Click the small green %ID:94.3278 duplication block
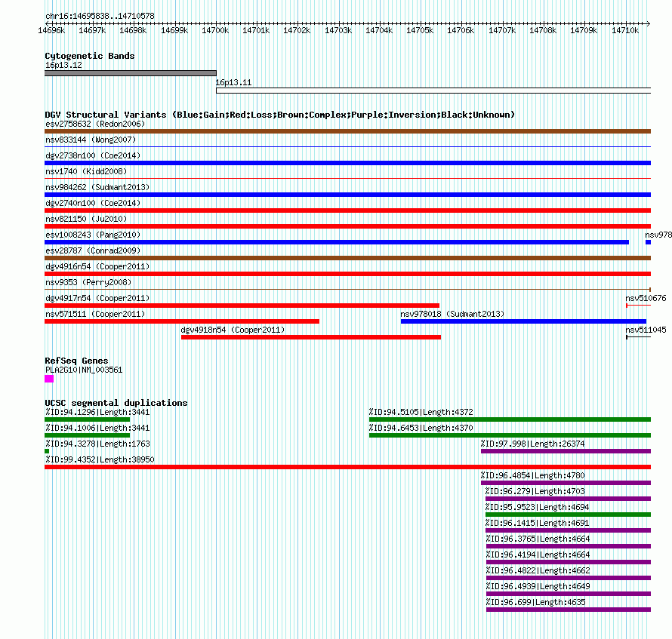Image resolution: width=672 pixels, height=639 pixels. (47, 451)
